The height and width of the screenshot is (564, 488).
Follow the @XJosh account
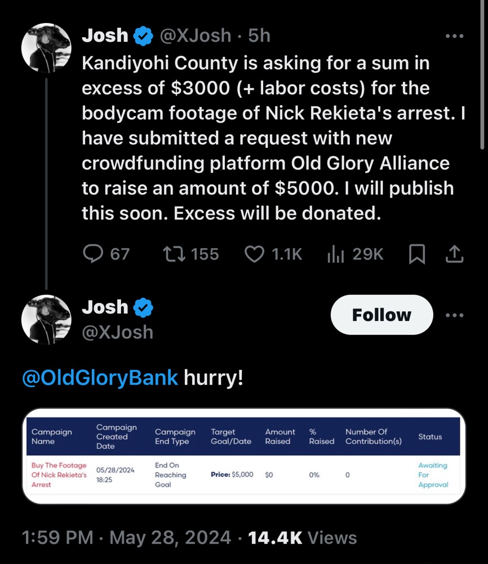381,315
